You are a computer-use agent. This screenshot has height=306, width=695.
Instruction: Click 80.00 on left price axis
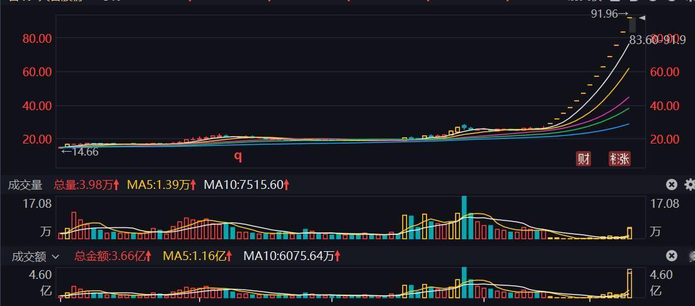[37, 38]
